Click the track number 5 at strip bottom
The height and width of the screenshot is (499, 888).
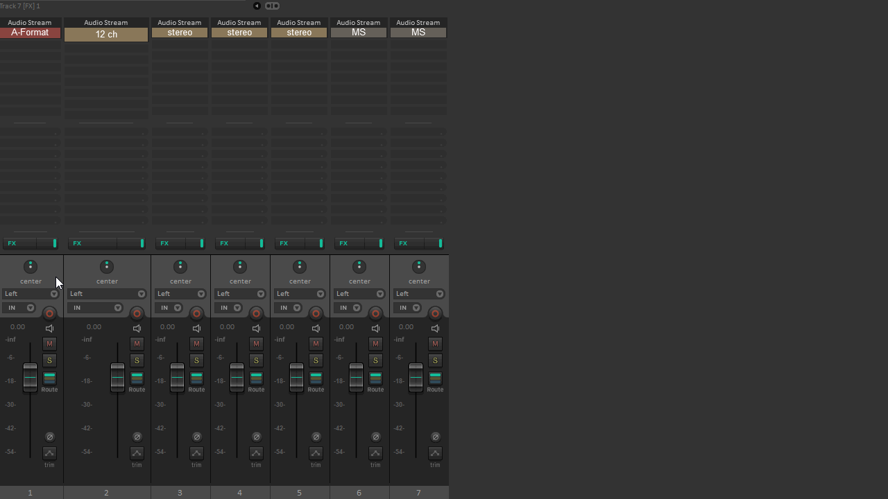(x=299, y=493)
